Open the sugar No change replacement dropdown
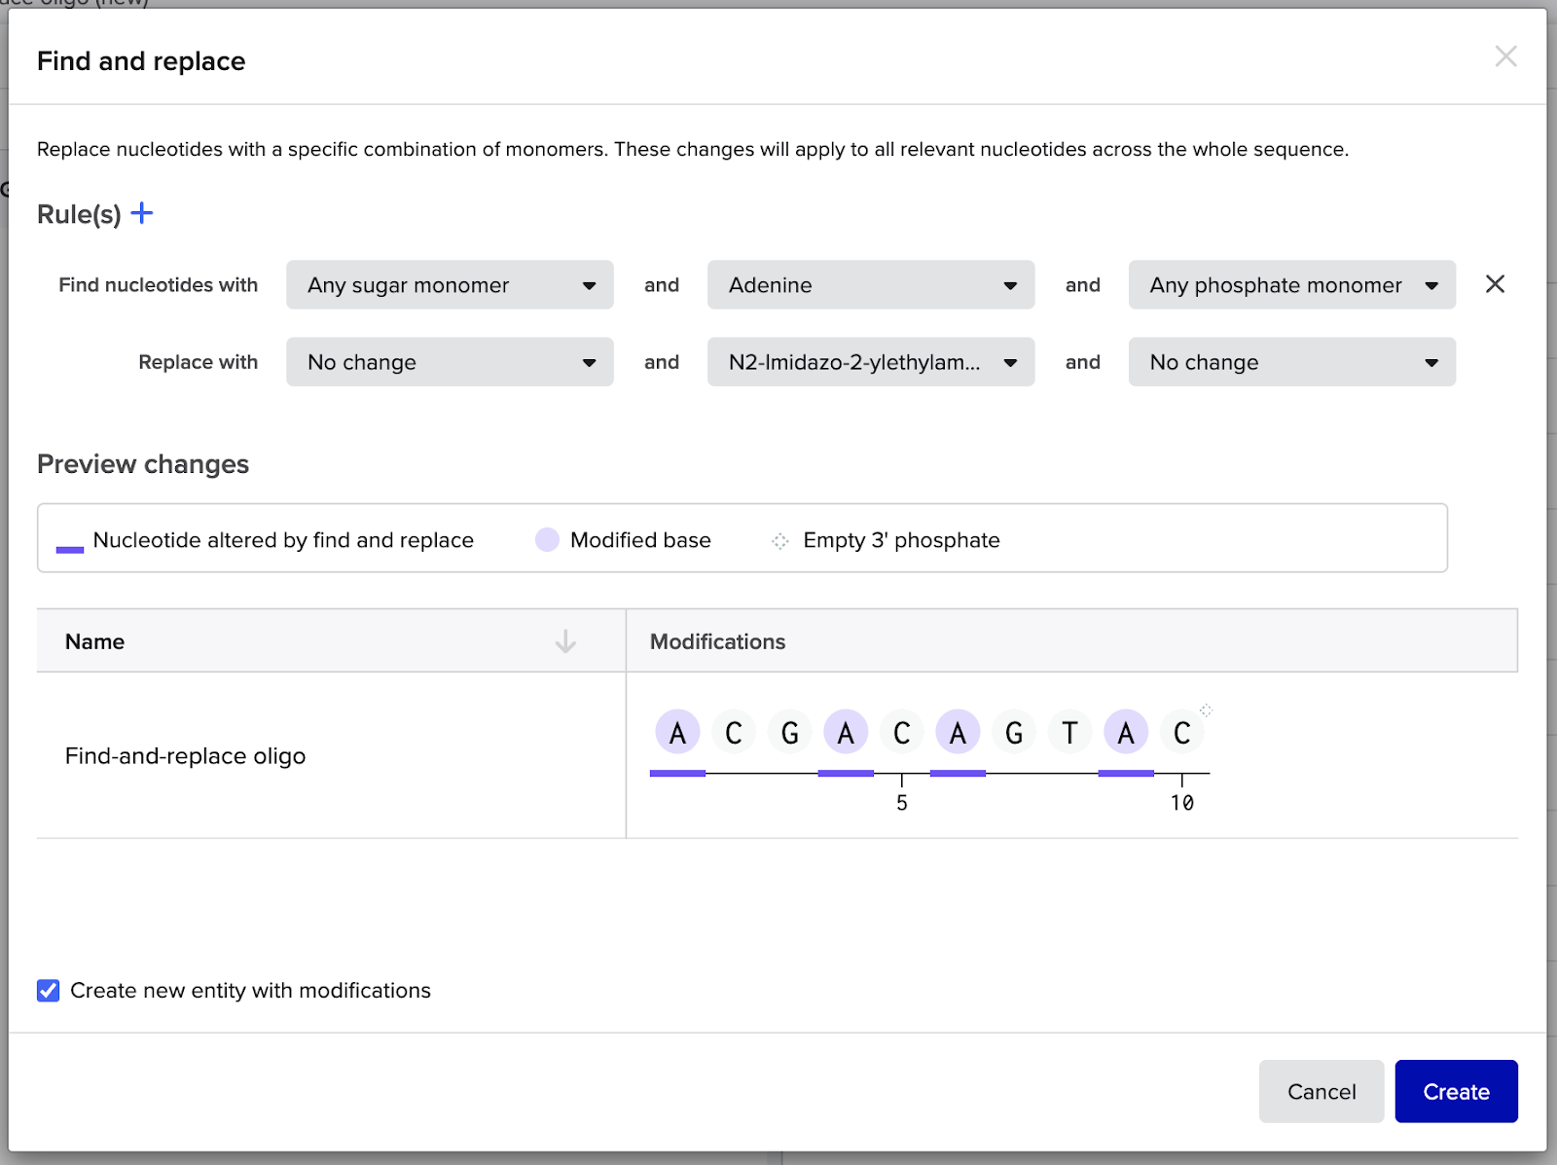Viewport: 1557px width, 1165px height. coord(450,362)
